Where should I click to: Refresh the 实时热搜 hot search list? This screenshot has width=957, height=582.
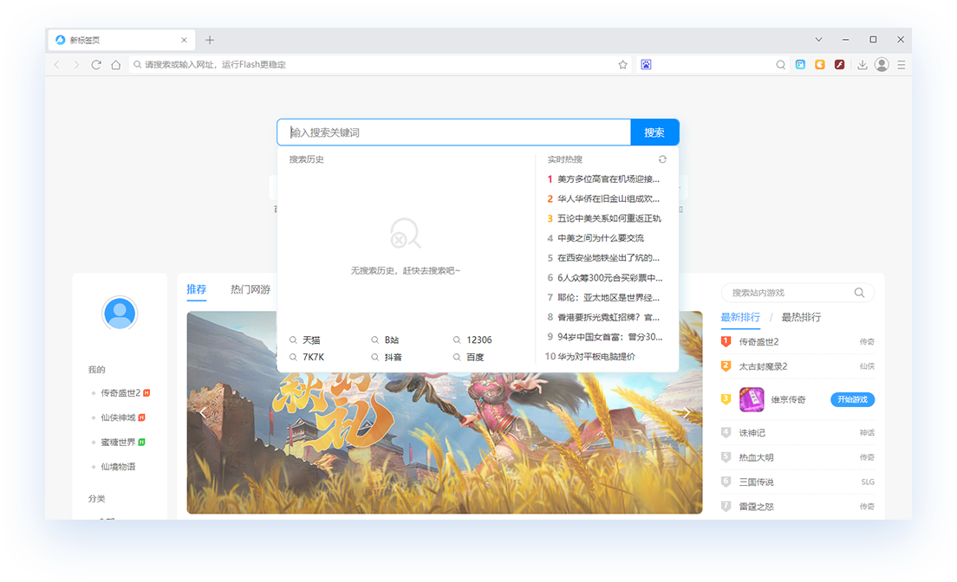pyautogui.click(x=662, y=159)
